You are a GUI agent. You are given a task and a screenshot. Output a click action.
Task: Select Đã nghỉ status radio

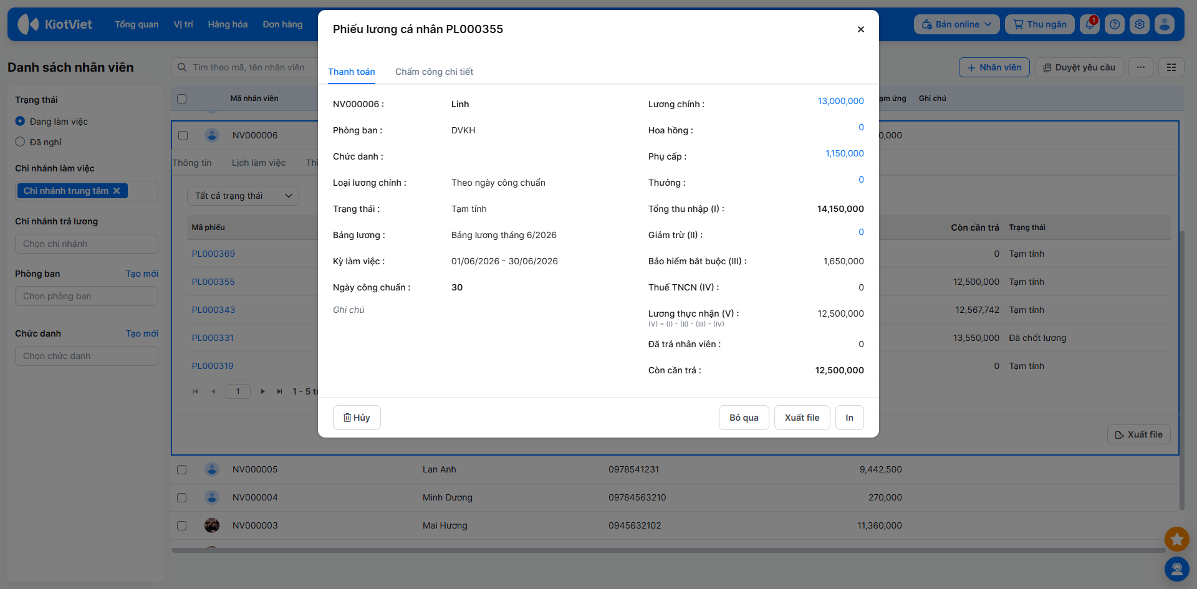tap(20, 142)
